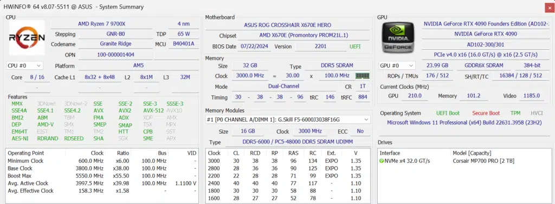
Task: Click the tRFC 884 timing value
Action: [x=363, y=97]
